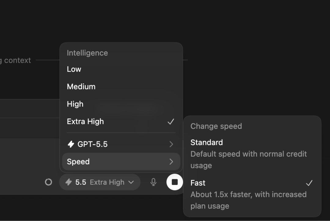The image size is (330, 221).
Task: Select Low intelligence level
Action: click(121, 69)
